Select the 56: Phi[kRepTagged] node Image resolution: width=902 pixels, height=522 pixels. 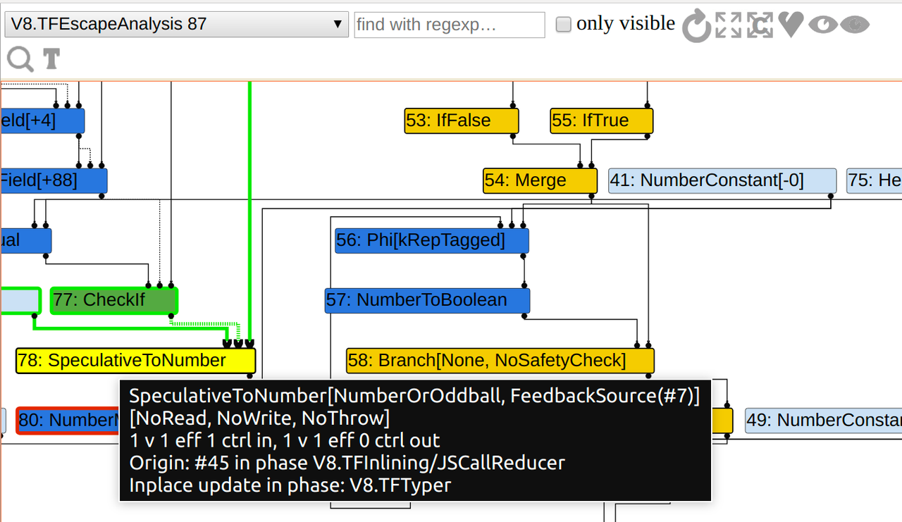pos(431,240)
